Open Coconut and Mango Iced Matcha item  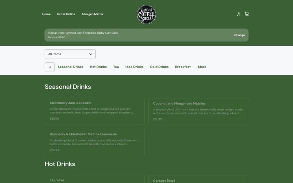pyautogui.click(x=198, y=112)
